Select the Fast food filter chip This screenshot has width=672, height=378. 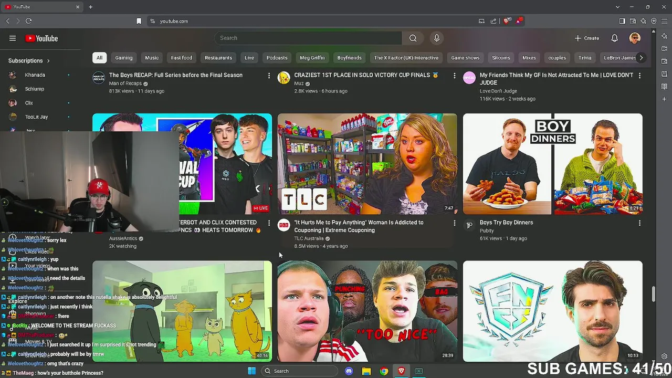182,58
